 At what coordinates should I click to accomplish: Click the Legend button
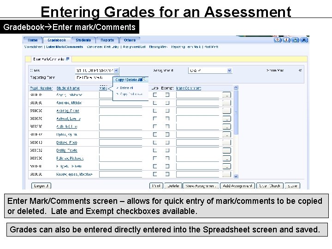pos(41,186)
